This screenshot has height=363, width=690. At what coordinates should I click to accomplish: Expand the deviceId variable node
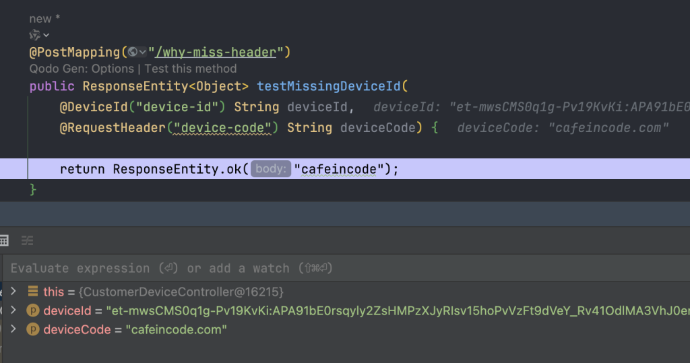[13, 310]
